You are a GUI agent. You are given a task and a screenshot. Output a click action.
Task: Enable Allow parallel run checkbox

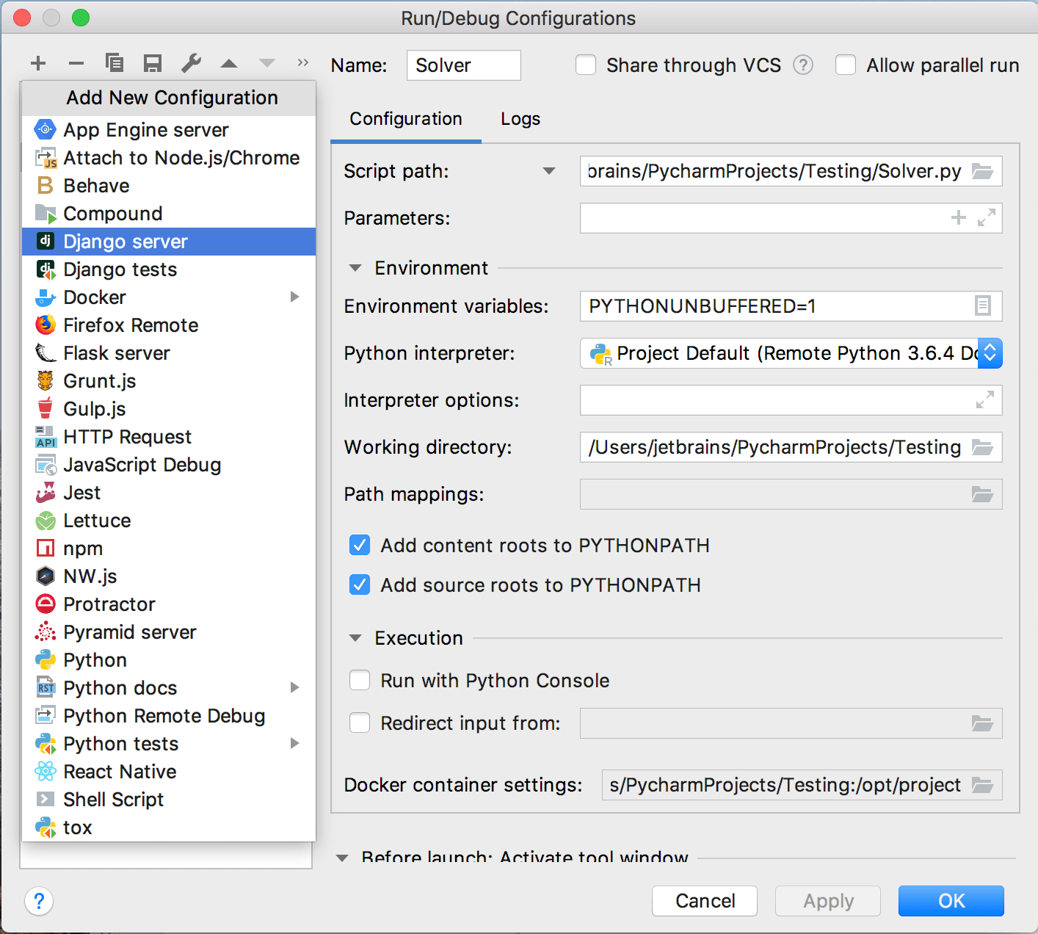846,65
